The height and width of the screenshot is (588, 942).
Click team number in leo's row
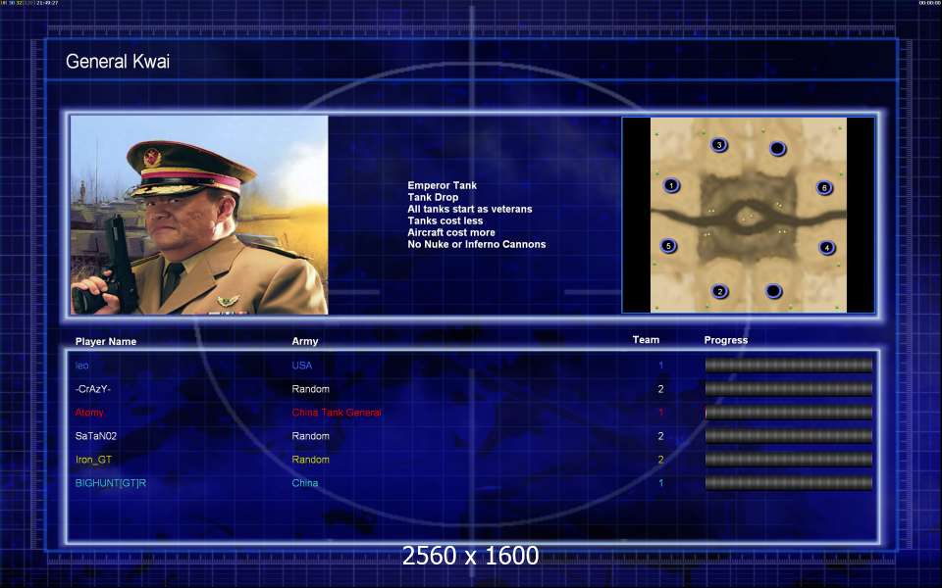[x=660, y=366]
